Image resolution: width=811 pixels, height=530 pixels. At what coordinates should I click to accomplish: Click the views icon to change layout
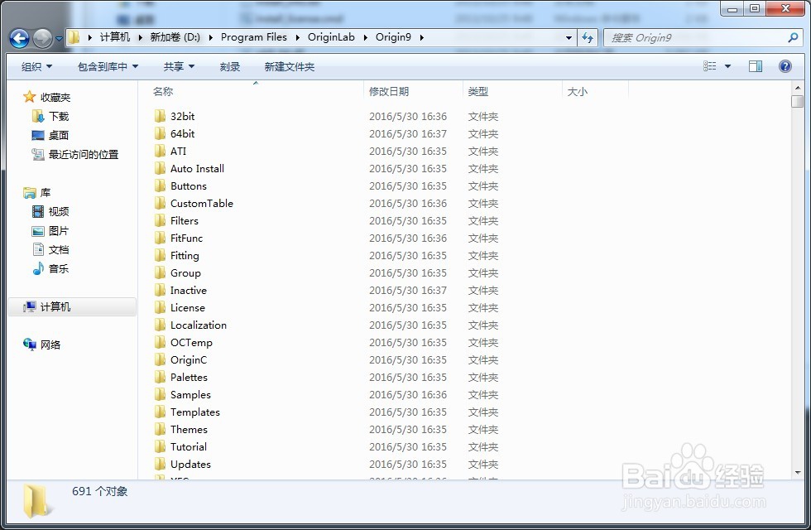coord(710,65)
